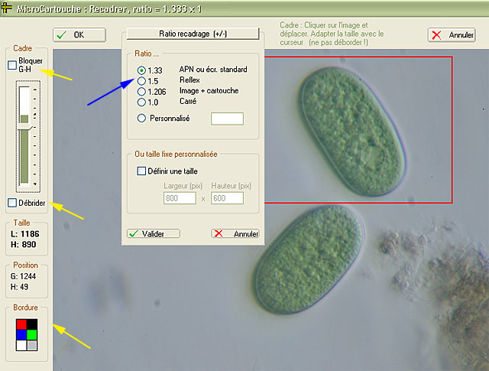
Task: Click the 'Reflex' ratio label
Action: [x=189, y=80]
